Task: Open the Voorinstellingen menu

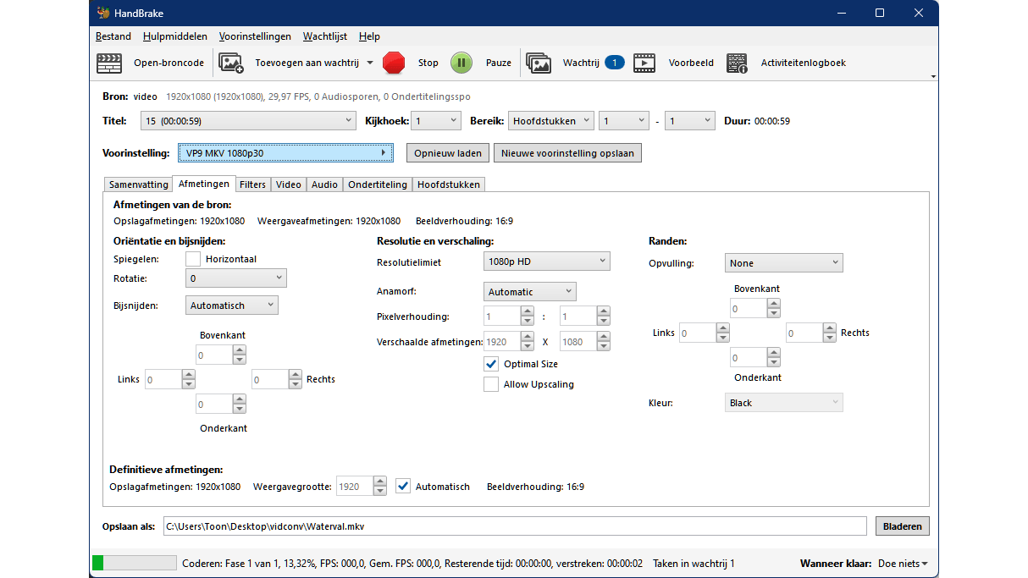Action: [255, 36]
